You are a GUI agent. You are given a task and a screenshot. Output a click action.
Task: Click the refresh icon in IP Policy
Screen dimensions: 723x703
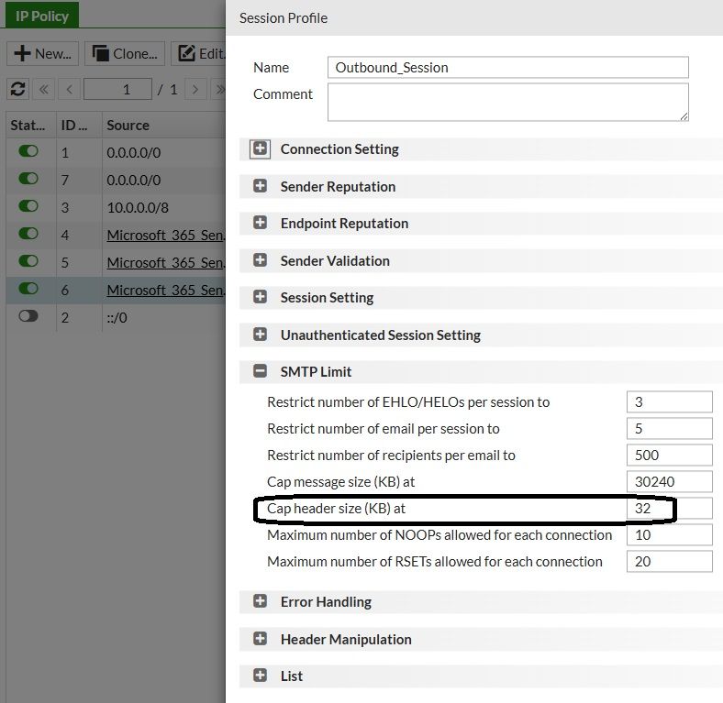pos(17,89)
